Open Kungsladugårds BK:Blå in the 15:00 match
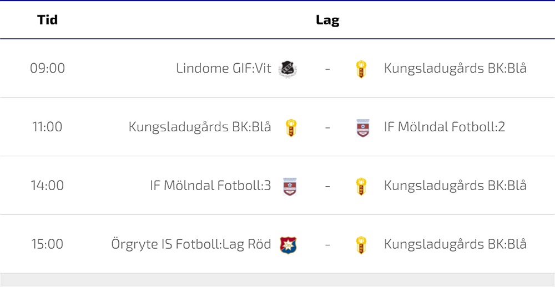The height and width of the screenshot is (287, 555). [x=455, y=244]
